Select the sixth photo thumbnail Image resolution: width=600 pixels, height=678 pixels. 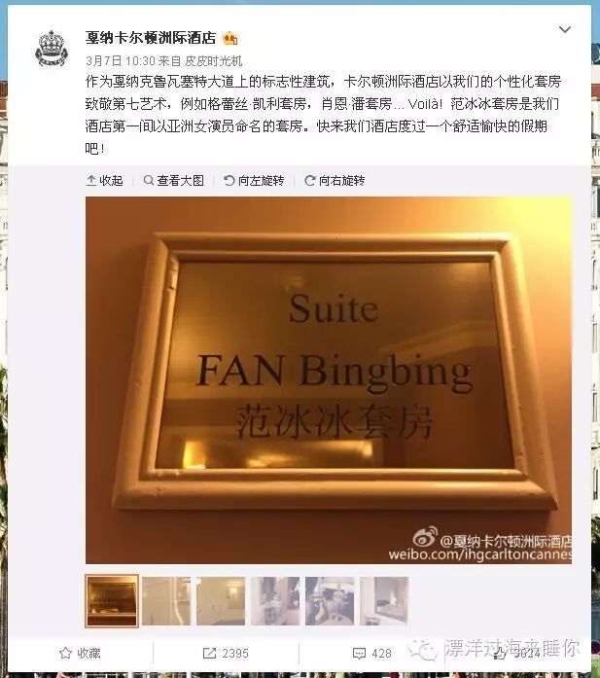point(384,601)
